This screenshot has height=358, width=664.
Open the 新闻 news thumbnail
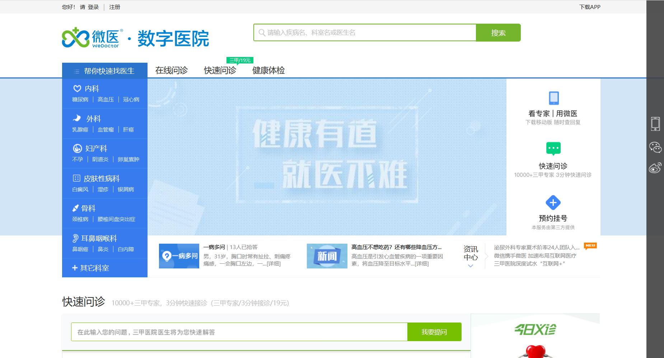coord(327,256)
